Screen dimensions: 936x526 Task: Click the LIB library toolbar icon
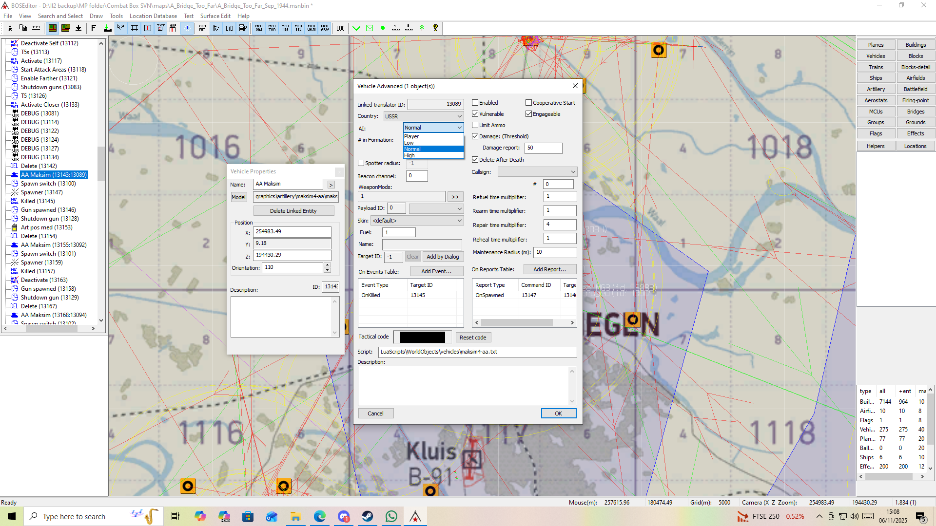229,28
